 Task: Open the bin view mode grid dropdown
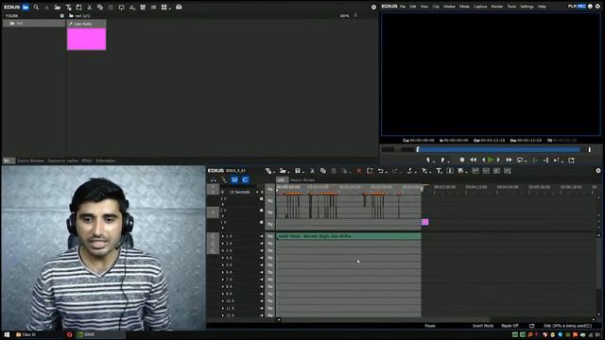pyautogui.click(x=166, y=7)
